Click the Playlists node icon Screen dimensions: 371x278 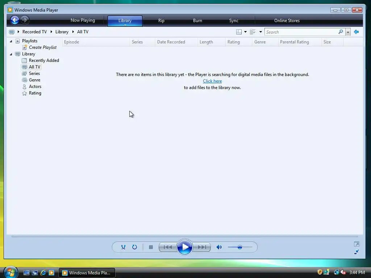coord(17,41)
